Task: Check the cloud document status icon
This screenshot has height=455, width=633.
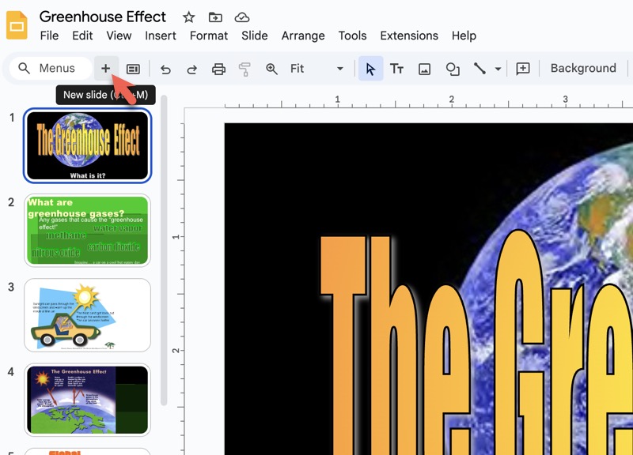Action: (x=242, y=17)
